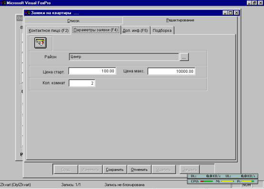Click the Кол. комнат number field
The width and height of the screenshot is (264, 189).
pyautogui.click(x=82, y=83)
